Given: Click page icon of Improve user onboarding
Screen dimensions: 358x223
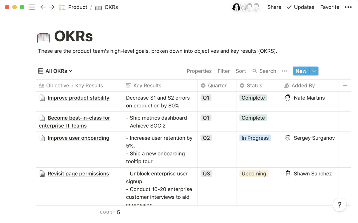Looking at the screenshot, I should click(x=42, y=138).
